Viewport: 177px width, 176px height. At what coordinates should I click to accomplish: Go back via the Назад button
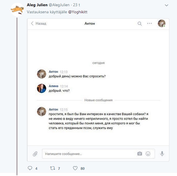39,23
